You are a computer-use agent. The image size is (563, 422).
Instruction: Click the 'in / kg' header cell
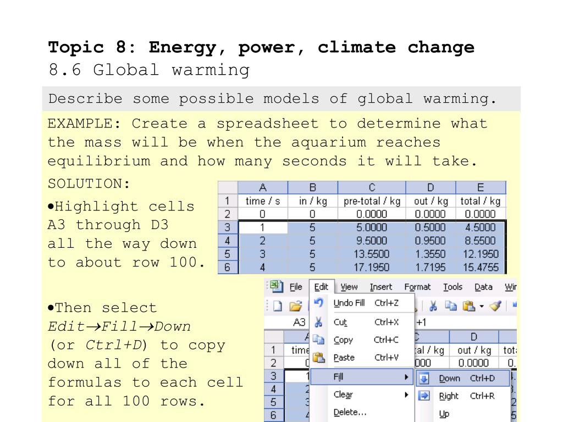click(x=313, y=201)
